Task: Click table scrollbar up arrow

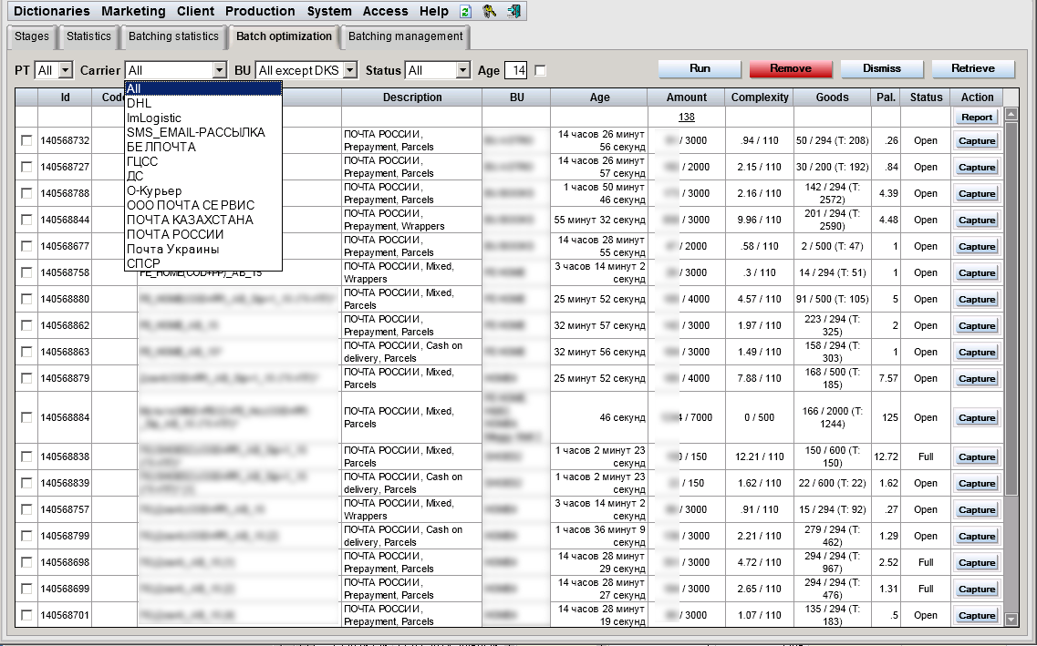Action: click(1011, 114)
